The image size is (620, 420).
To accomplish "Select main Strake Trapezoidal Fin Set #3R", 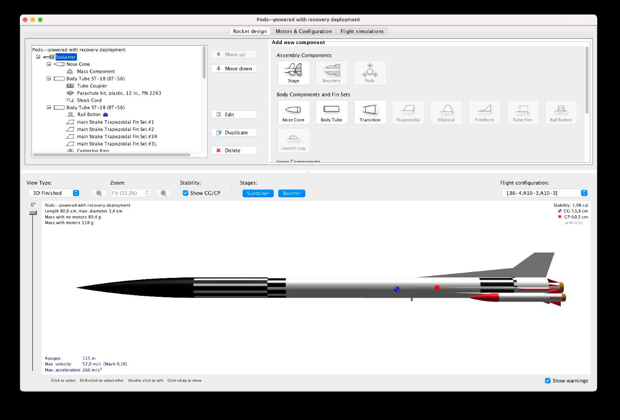I will coord(117,136).
